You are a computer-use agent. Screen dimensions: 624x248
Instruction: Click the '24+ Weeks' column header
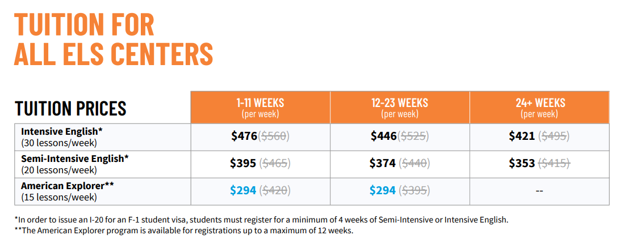pyautogui.click(x=539, y=108)
